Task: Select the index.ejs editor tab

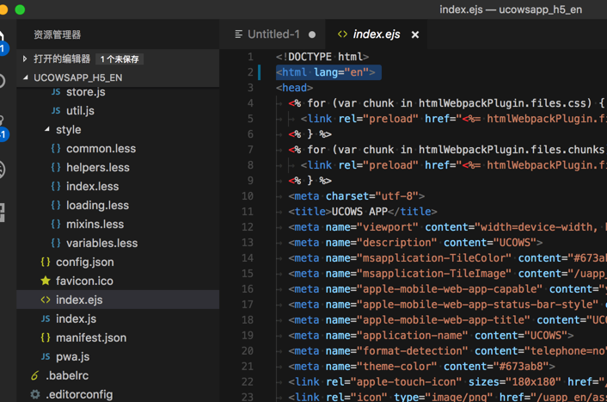Action: pyautogui.click(x=376, y=34)
